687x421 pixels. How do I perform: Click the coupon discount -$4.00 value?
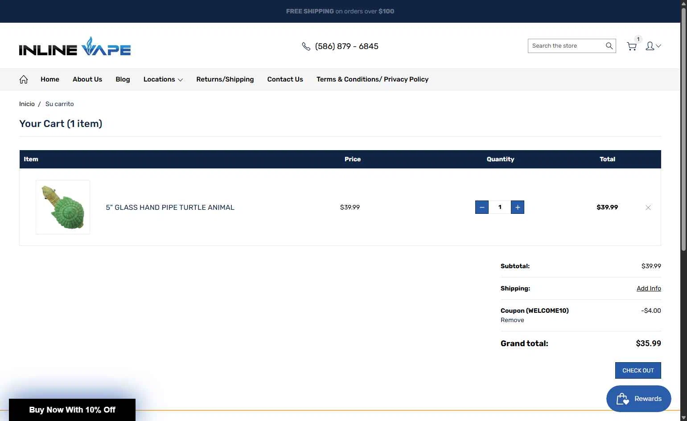[651, 311]
